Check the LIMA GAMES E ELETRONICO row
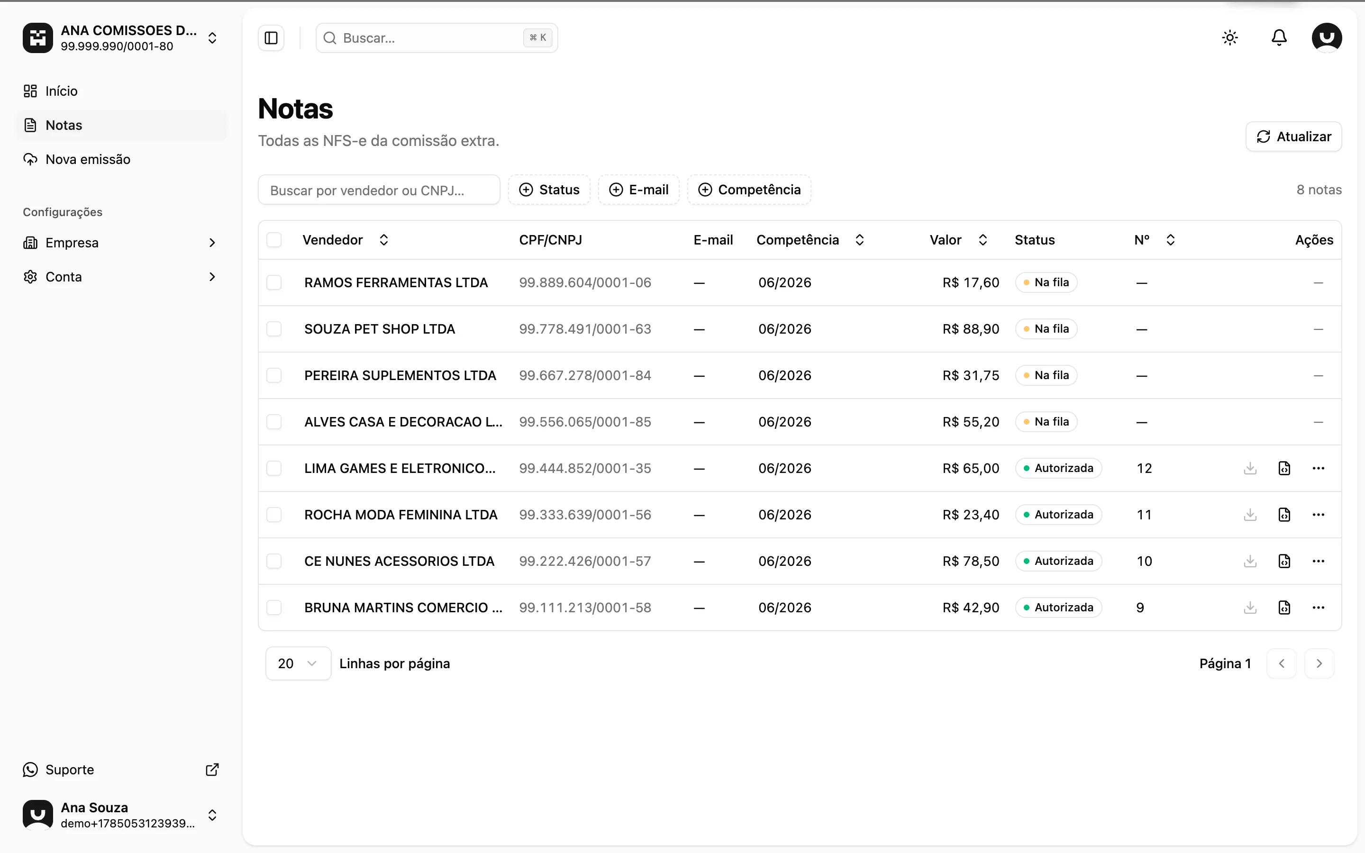 tap(274, 468)
